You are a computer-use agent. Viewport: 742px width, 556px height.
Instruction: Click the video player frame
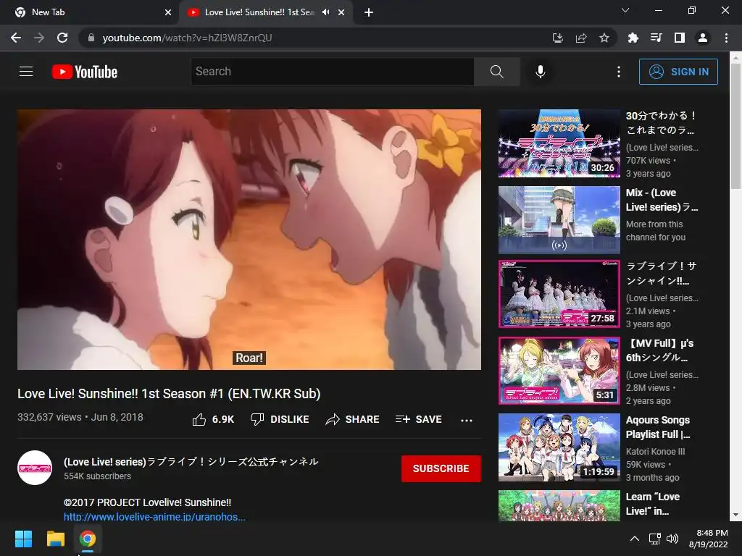coord(249,240)
